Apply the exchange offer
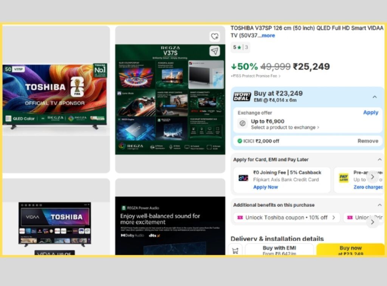 tap(370, 112)
